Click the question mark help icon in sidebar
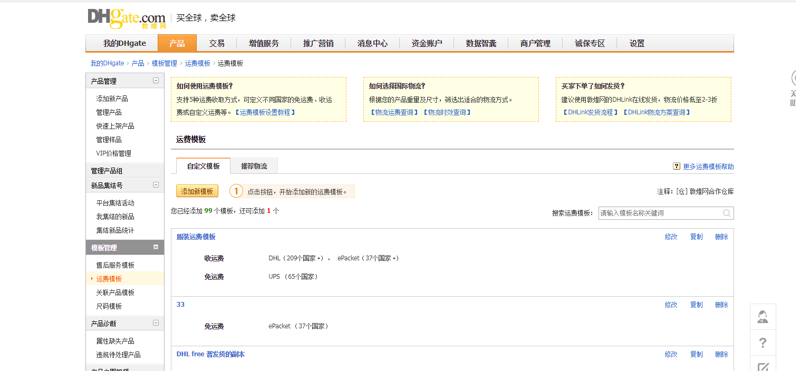 (x=763, y=343)
